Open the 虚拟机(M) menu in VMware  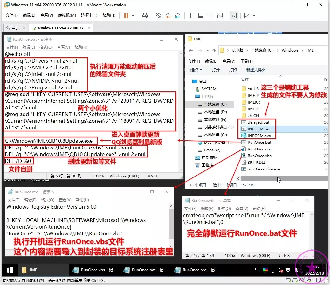[67, 15]
